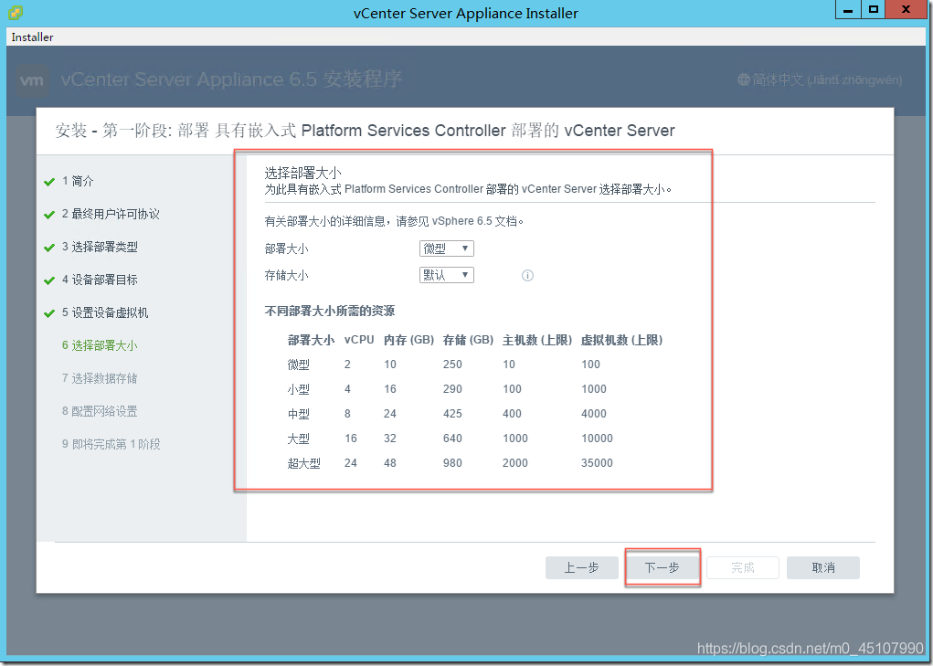Click the VMware vm logo icon
This screenshot has height=666, width=933.
point(32,80)
